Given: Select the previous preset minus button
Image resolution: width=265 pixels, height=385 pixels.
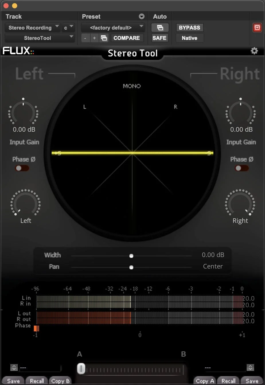Looking at the screenshot, I should pyautogui.click(x=85, y=38).
